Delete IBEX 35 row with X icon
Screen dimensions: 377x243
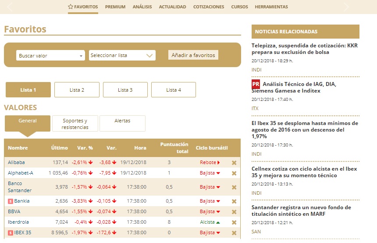tap(234, 233)
